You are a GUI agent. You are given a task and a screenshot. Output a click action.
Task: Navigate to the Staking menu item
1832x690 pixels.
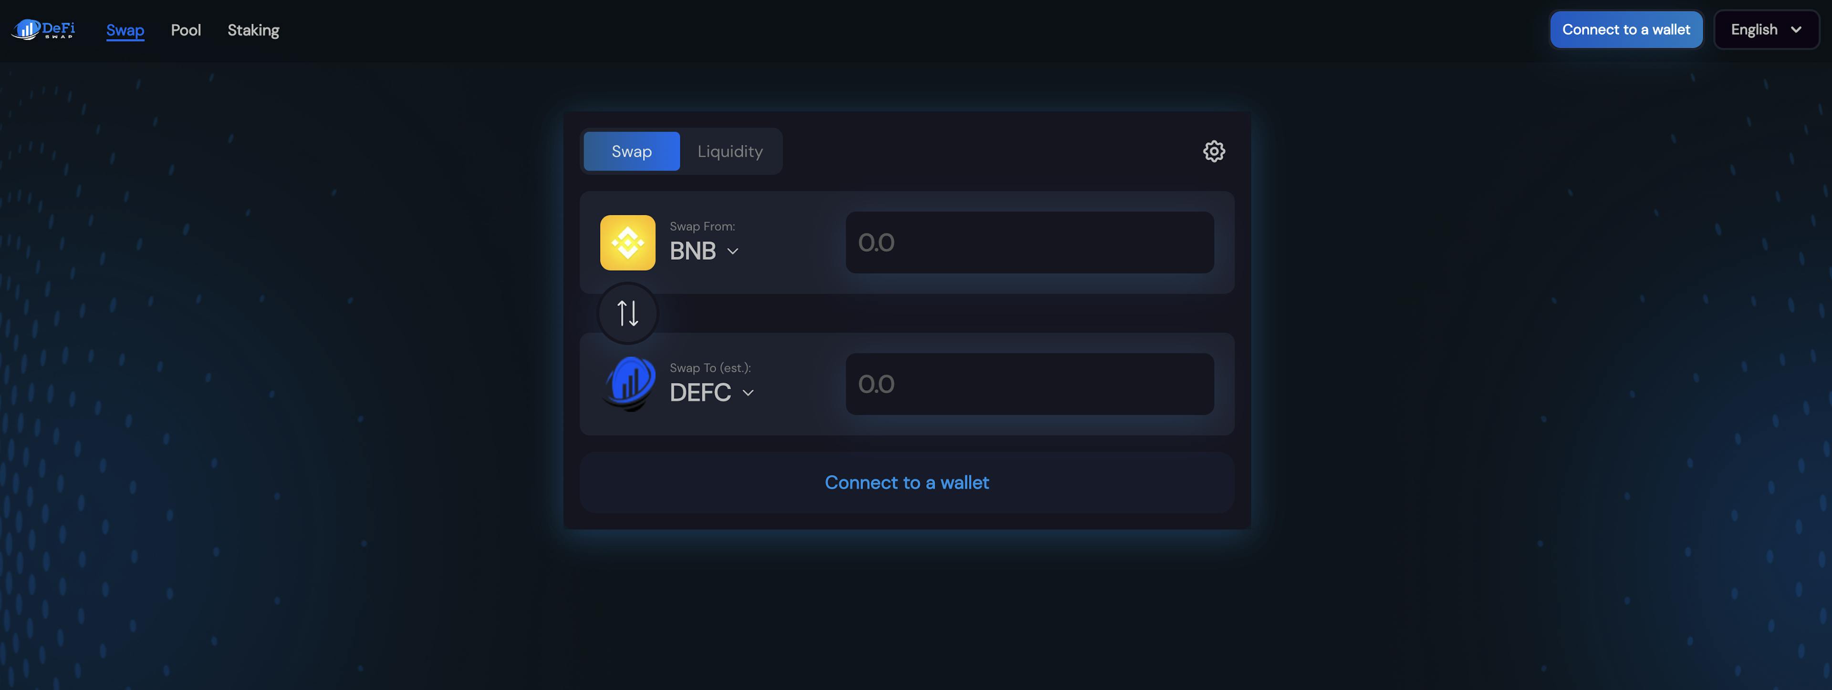pyautogui.click(x=252, y=29)
